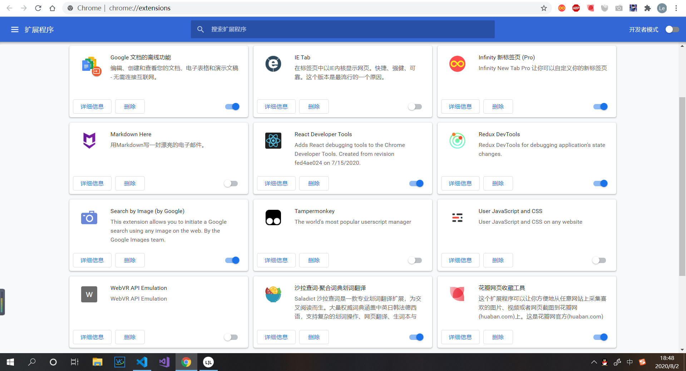This screenshot has height=371, width=686.
Task: Bookmark this page with the star icon
Action: point(544,8)
